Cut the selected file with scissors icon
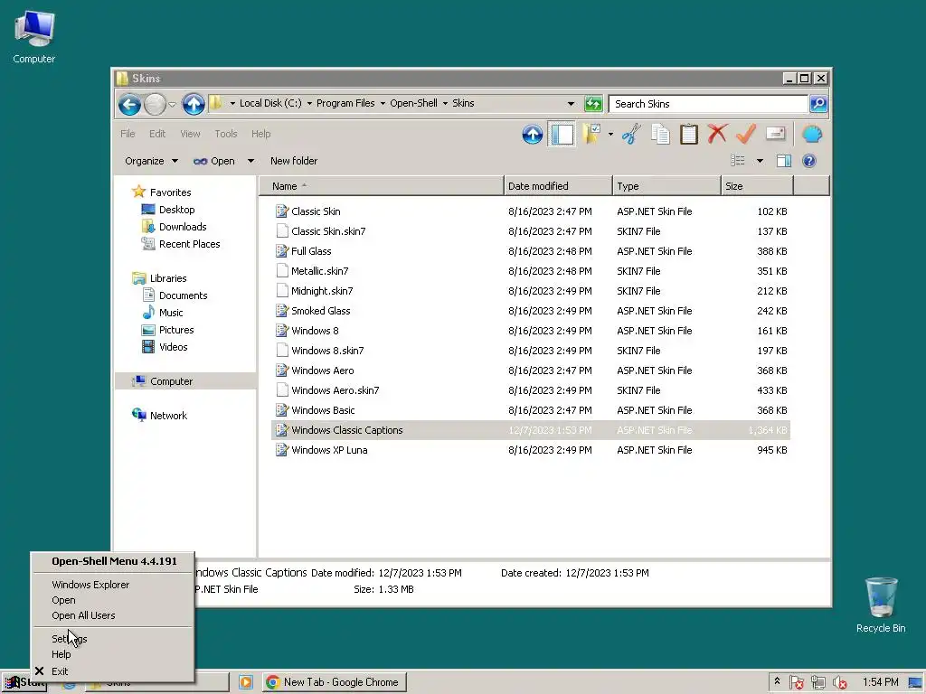 point(631,135)
